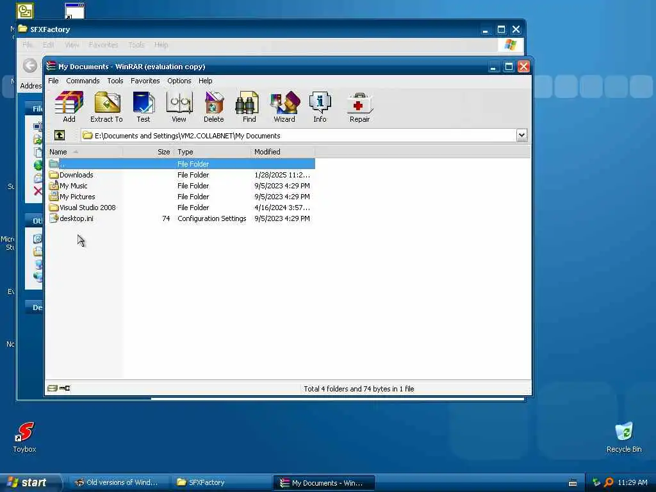This screenshot has height=492, width=656.
Task: Click the My Documents WinRAR taskbar button
Action: point(323,483)
